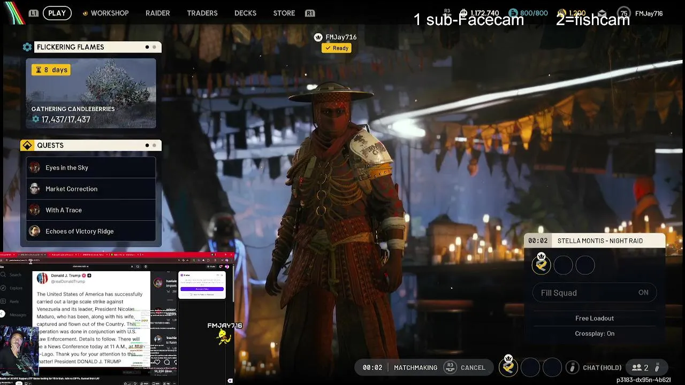The width and height of the screenshot is (685, 385).
Task: Click the L1 previous-tab button icon
Action: pos(33,13)
